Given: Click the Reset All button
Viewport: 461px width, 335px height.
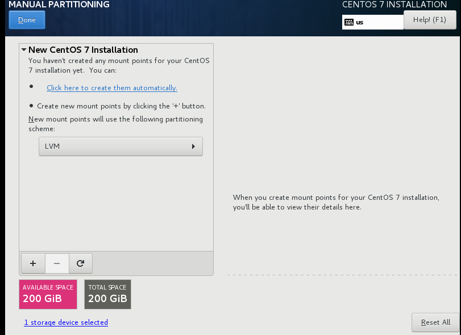Looking at the screenshot, I should pyautogui.click(x=436, y=323).
